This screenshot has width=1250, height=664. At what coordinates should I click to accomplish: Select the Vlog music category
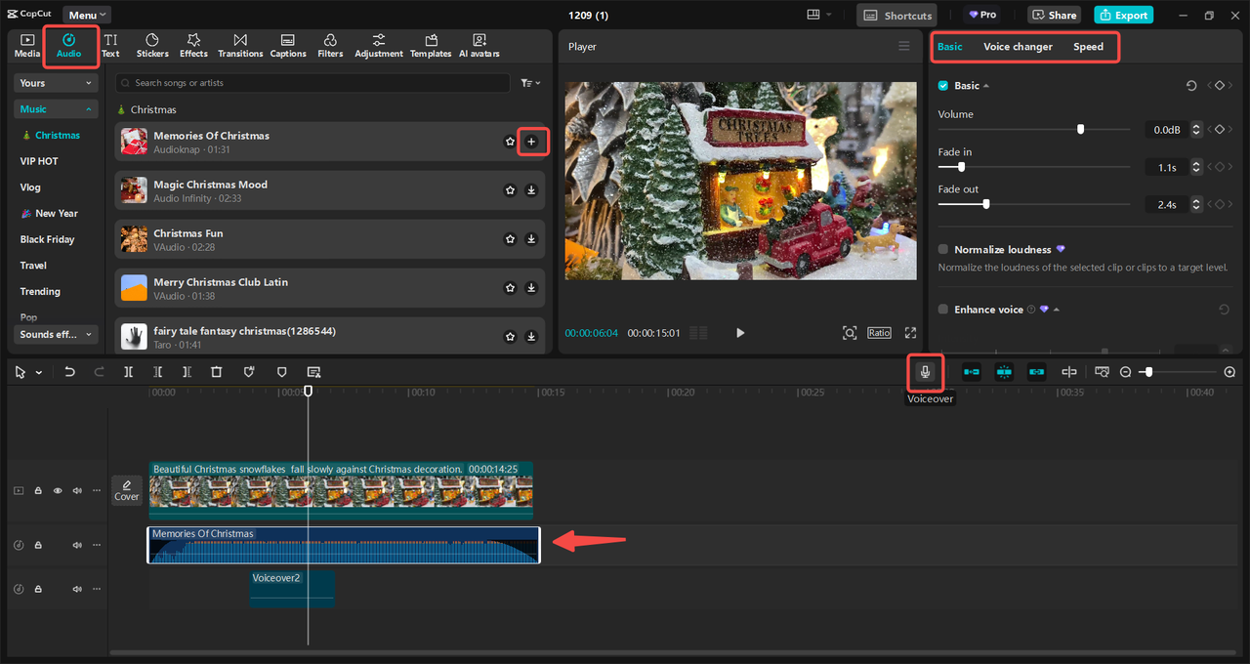point(30,187)
